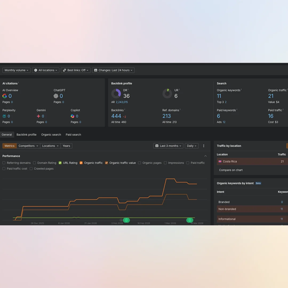Open the three-dot chart options menu
Image resolution: width=288 pixels, height=288 pixels.
point(204,146)
